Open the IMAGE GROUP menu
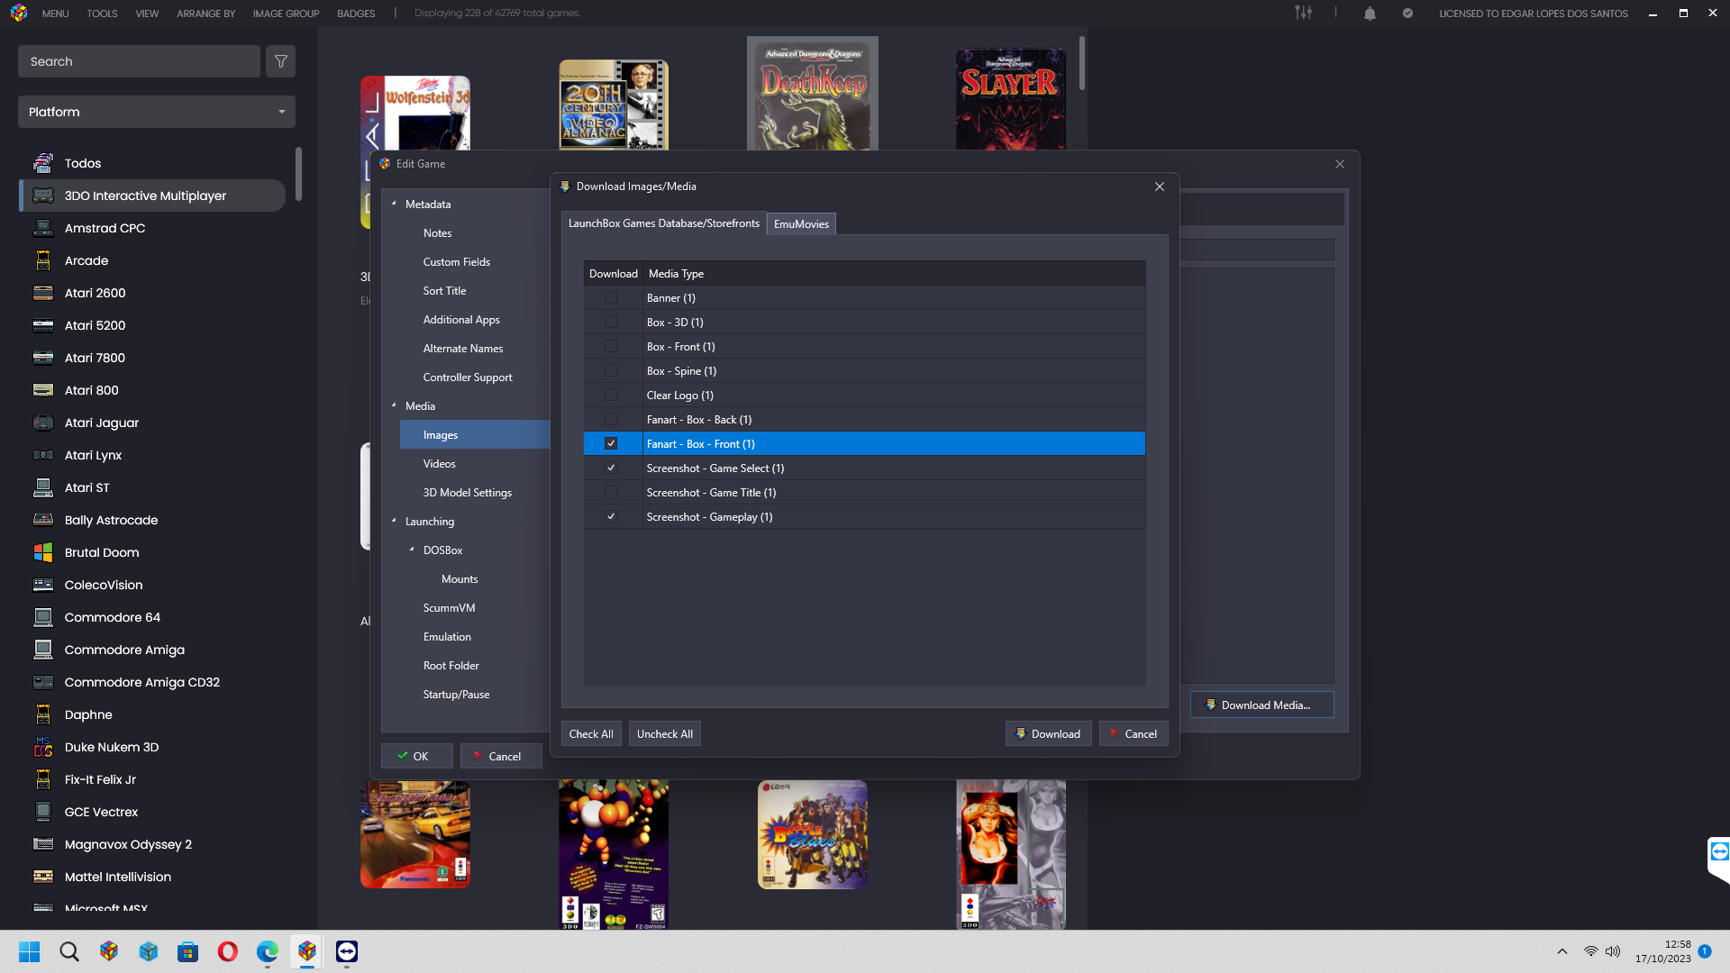The height and width of the screenshot is (973, 1730). pyautogui.click(x=286, y=14)
